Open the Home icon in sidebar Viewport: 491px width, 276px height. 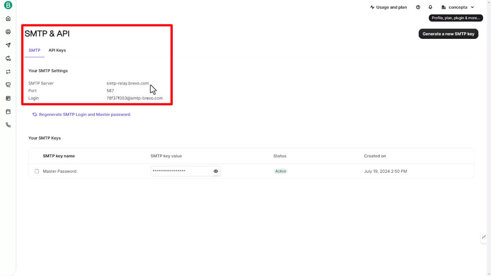8,19
